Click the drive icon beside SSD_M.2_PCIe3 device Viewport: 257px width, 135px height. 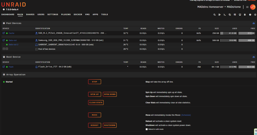point(36,33)
